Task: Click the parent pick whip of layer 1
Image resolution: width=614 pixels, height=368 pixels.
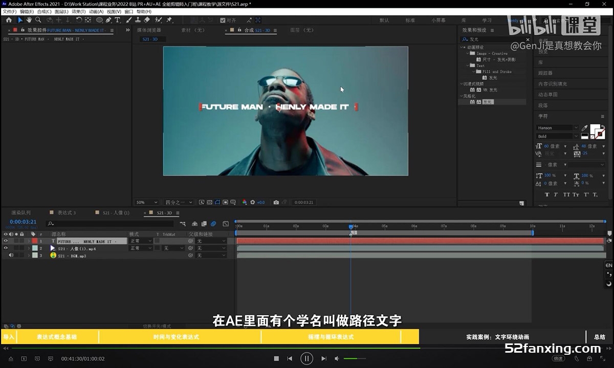Action: click(x=190, y=241)
